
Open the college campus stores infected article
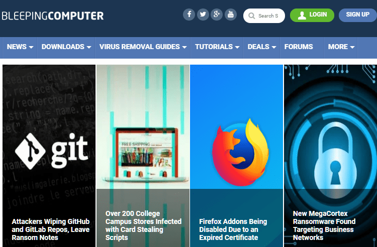coord(143,225)
